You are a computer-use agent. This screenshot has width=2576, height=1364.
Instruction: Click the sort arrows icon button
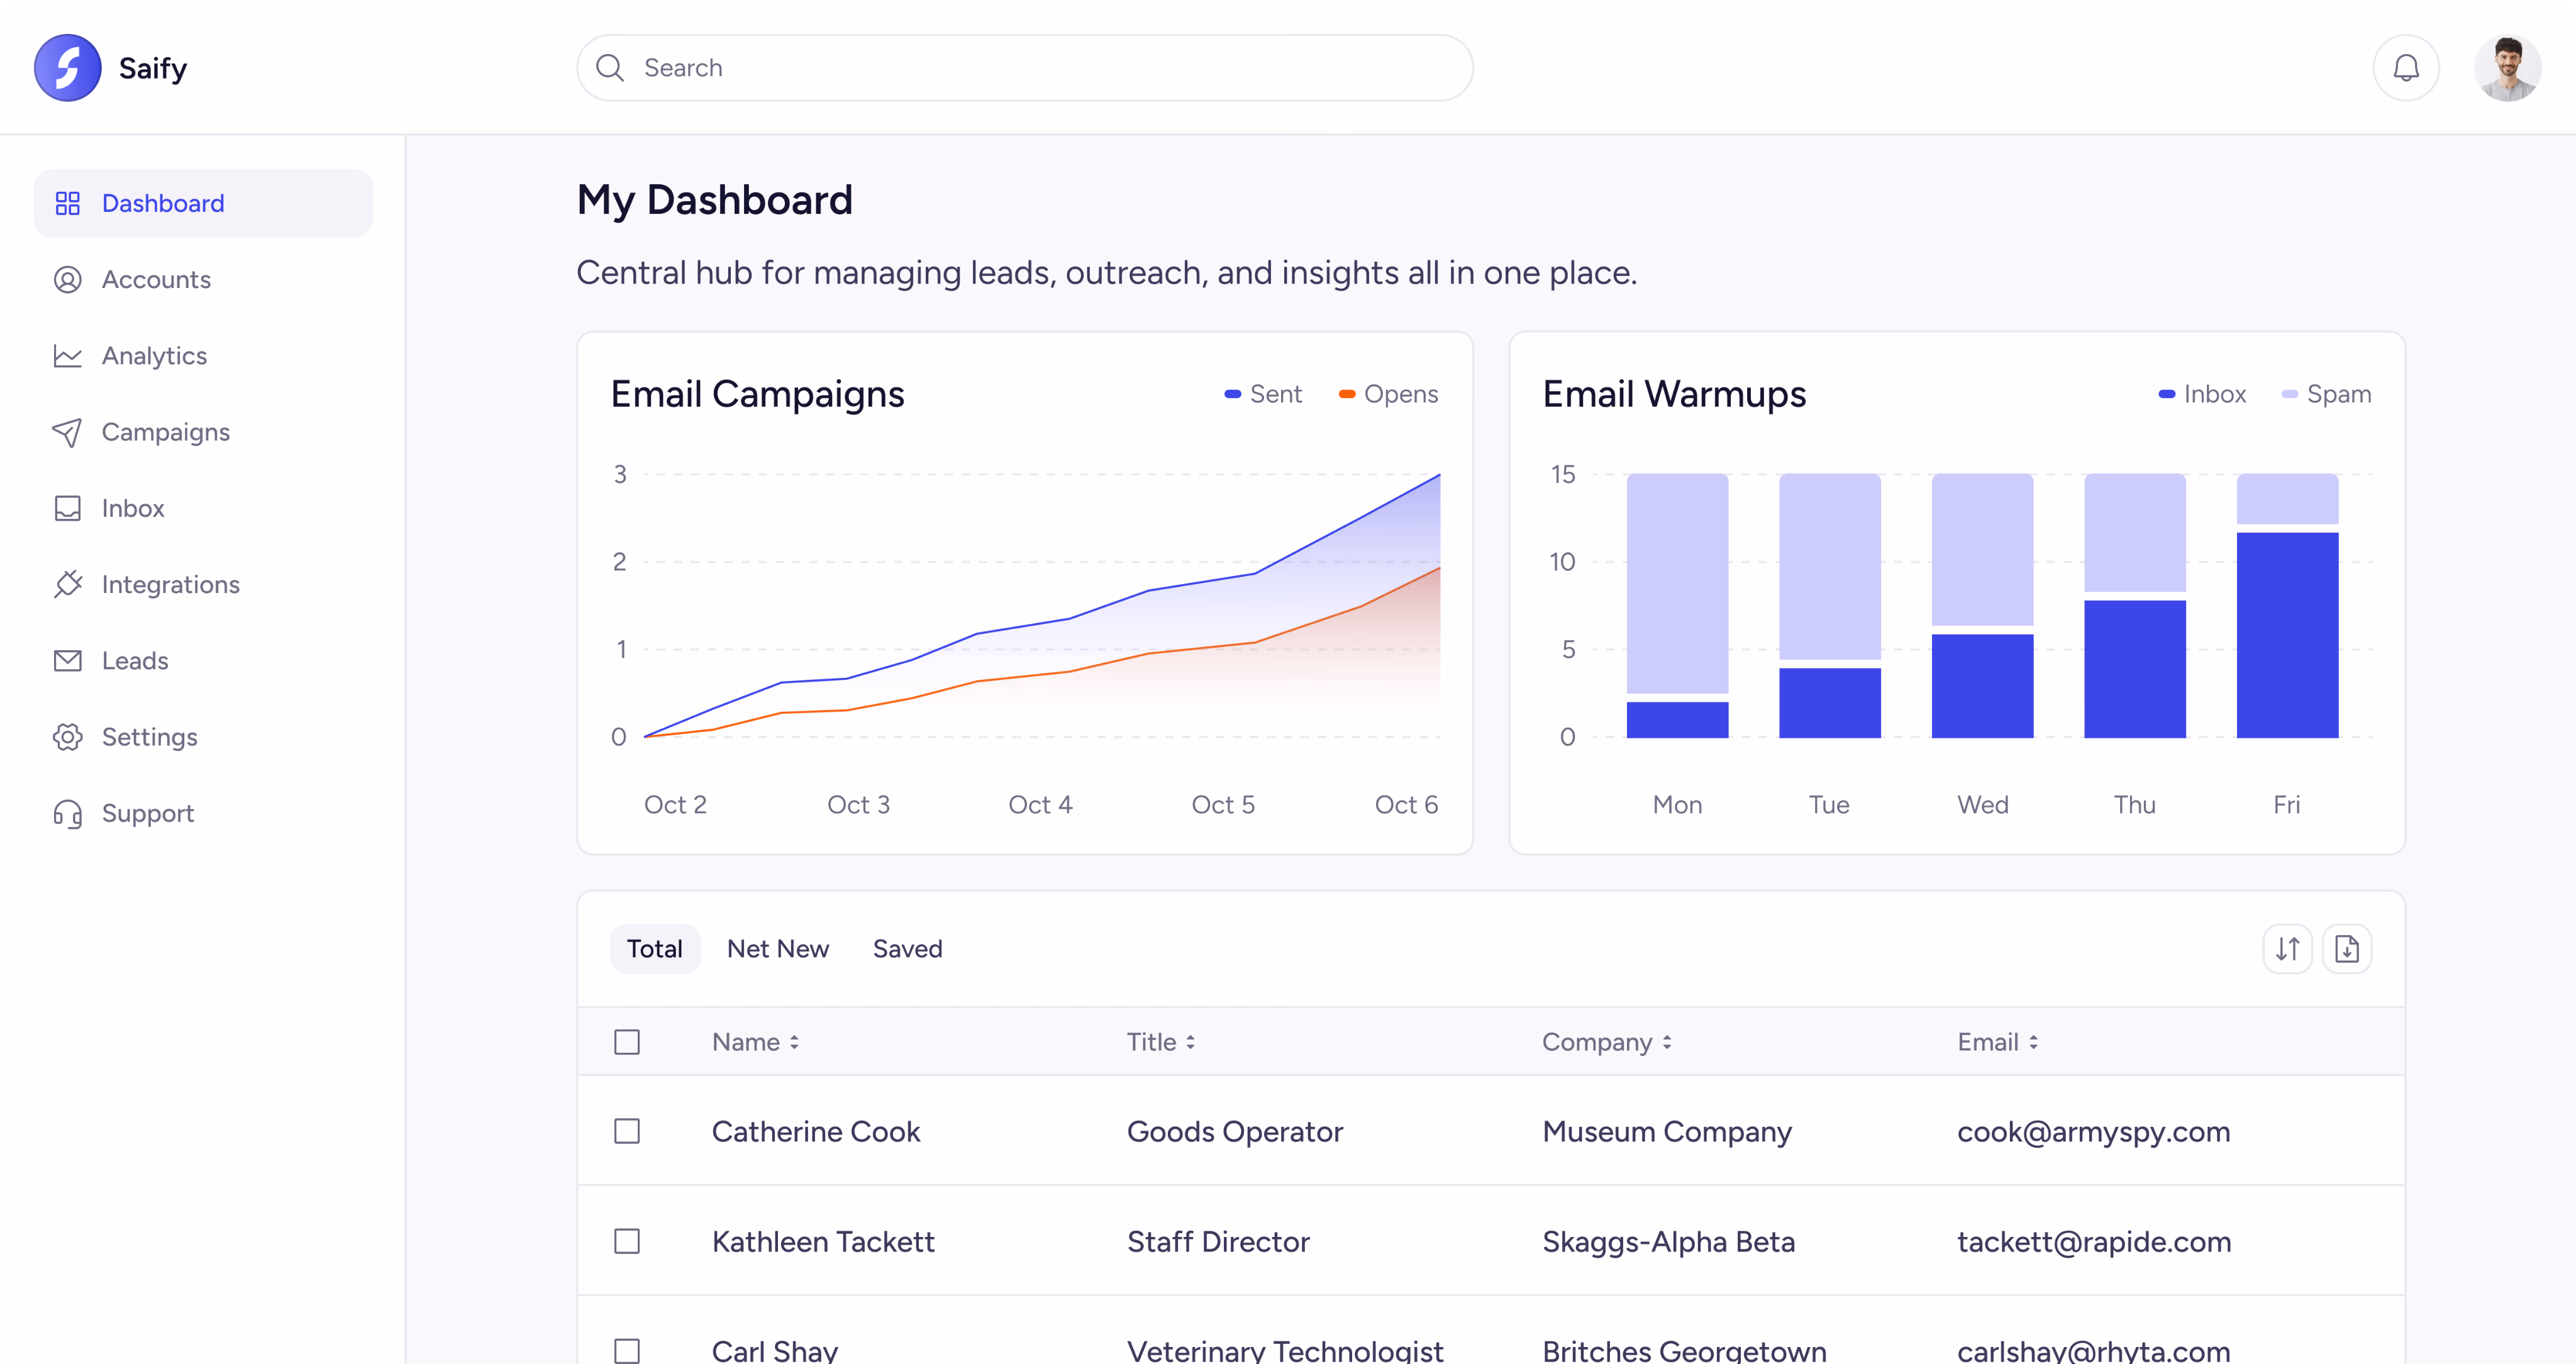click(x=2287, y=948)
